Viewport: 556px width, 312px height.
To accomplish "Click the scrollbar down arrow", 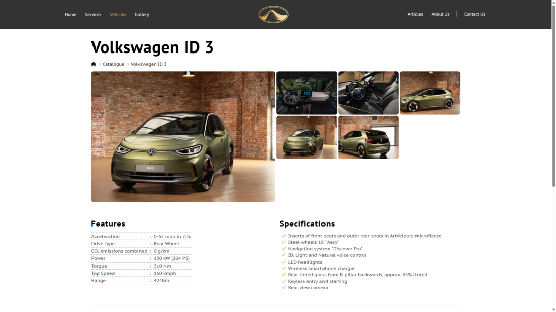I will point(553,309).
